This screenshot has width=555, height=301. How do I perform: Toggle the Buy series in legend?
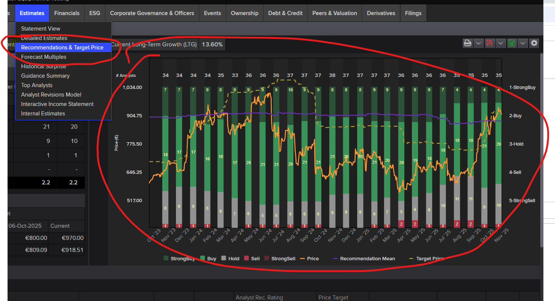pos(208,259)
